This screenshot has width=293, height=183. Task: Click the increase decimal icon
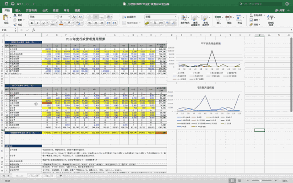(168, 23)
